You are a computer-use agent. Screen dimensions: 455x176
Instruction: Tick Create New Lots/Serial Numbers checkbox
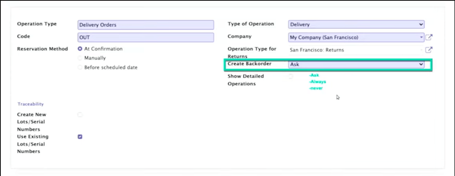pyautogui.click(x=80, y=115)
